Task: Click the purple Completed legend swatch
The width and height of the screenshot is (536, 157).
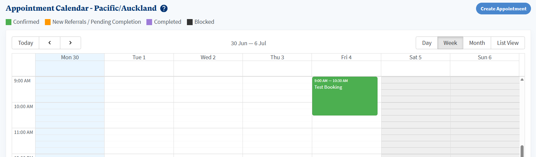Action: (149, 22)
